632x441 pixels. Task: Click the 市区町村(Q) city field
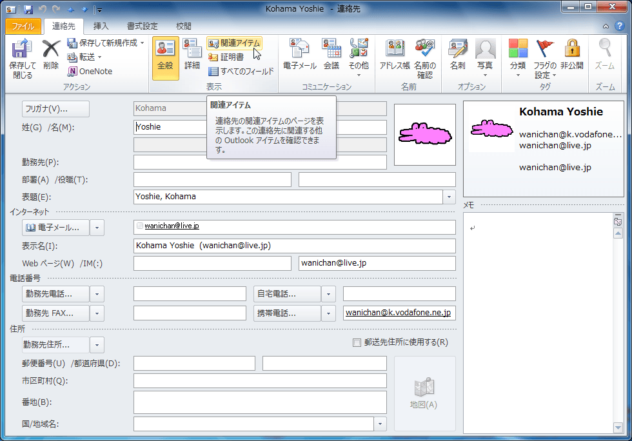pos(260,381)
